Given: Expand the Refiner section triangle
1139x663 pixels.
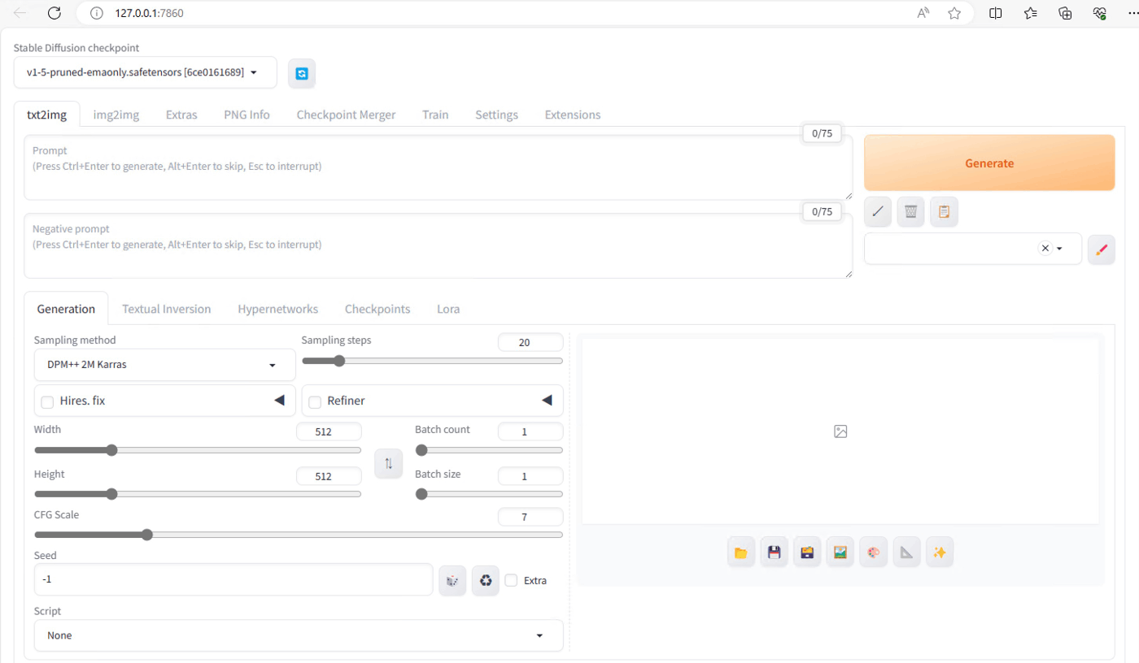Looking at the screenshot, I should click(x=547, y=401).
